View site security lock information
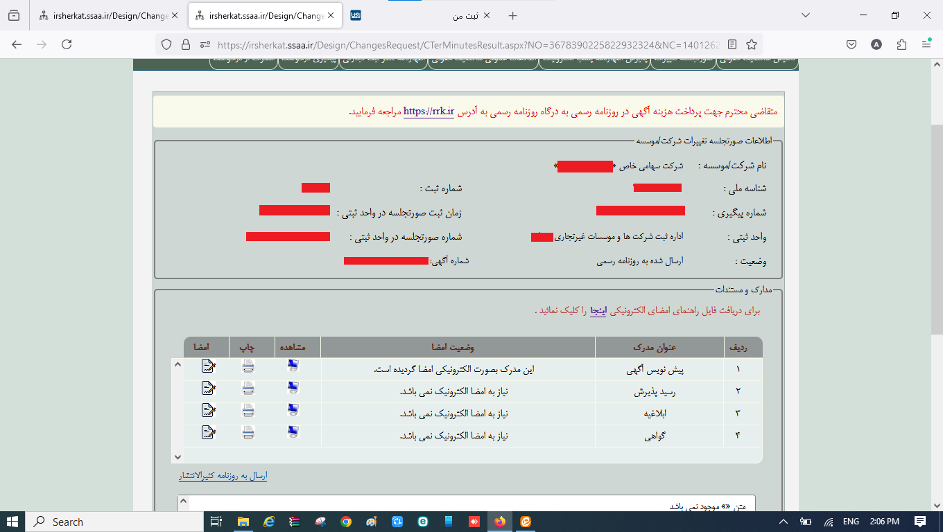 click(185, 44)
